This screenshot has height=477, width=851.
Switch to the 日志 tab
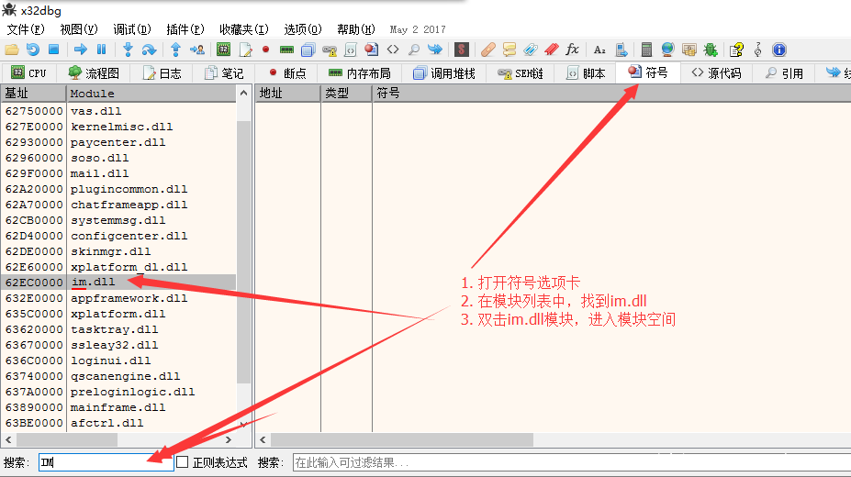pos(162,73)
